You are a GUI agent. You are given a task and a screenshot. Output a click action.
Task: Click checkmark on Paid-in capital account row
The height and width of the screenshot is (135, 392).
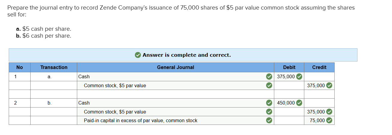tap(269, 120)
